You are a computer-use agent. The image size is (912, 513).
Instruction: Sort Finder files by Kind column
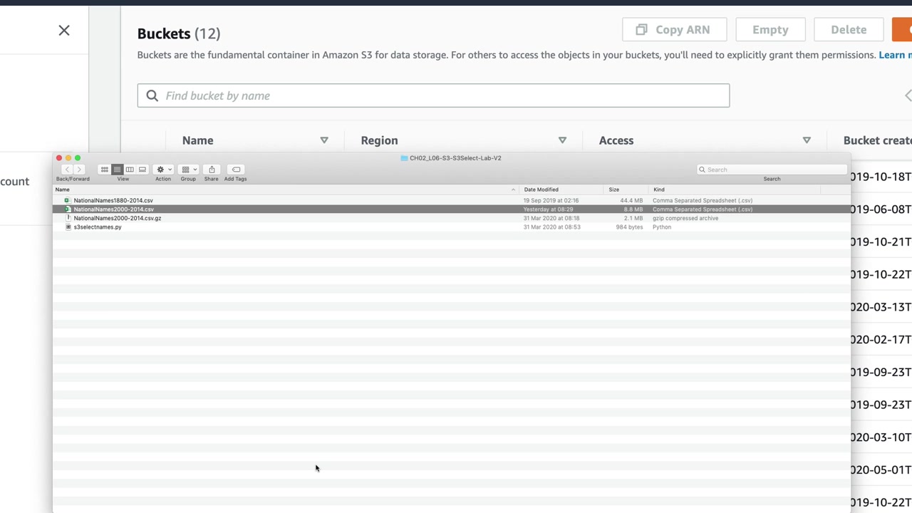(x=659, y=190)
